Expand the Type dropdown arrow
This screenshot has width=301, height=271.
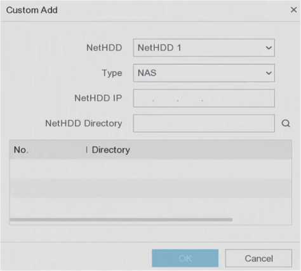click(269, 73)
